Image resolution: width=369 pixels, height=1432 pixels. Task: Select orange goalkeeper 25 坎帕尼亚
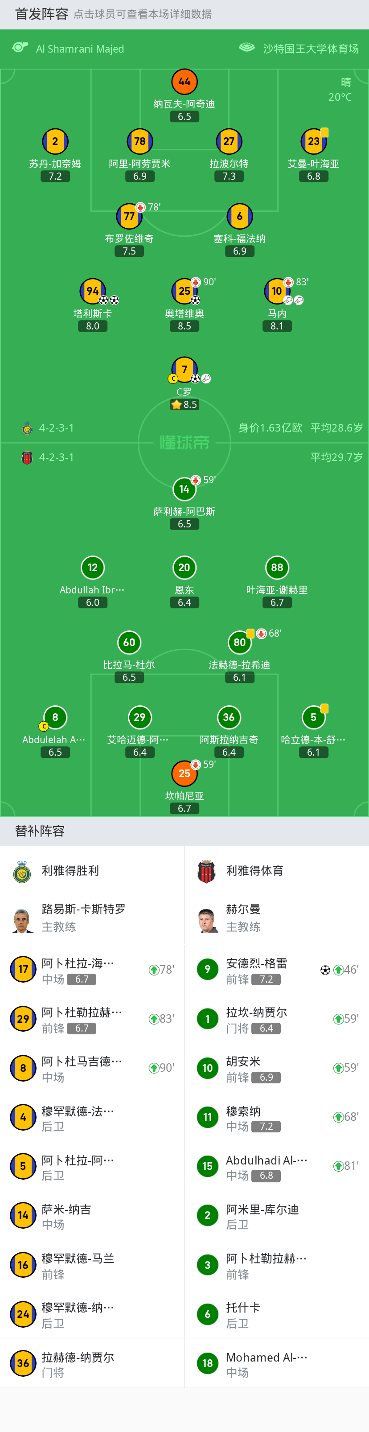point(184,773)
